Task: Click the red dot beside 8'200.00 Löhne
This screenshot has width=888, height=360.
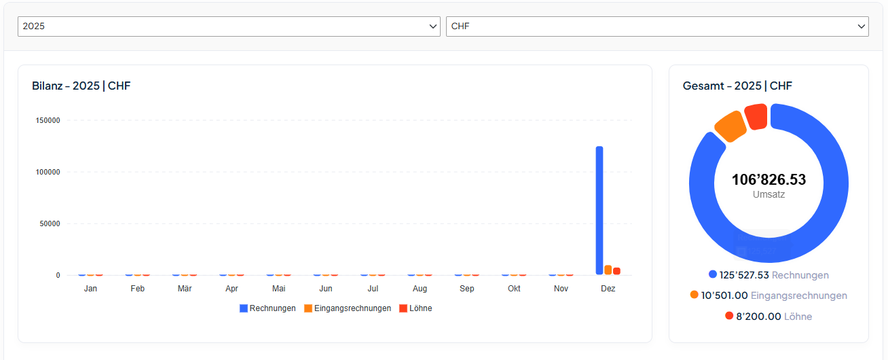Action: click(x=729, y=316)
